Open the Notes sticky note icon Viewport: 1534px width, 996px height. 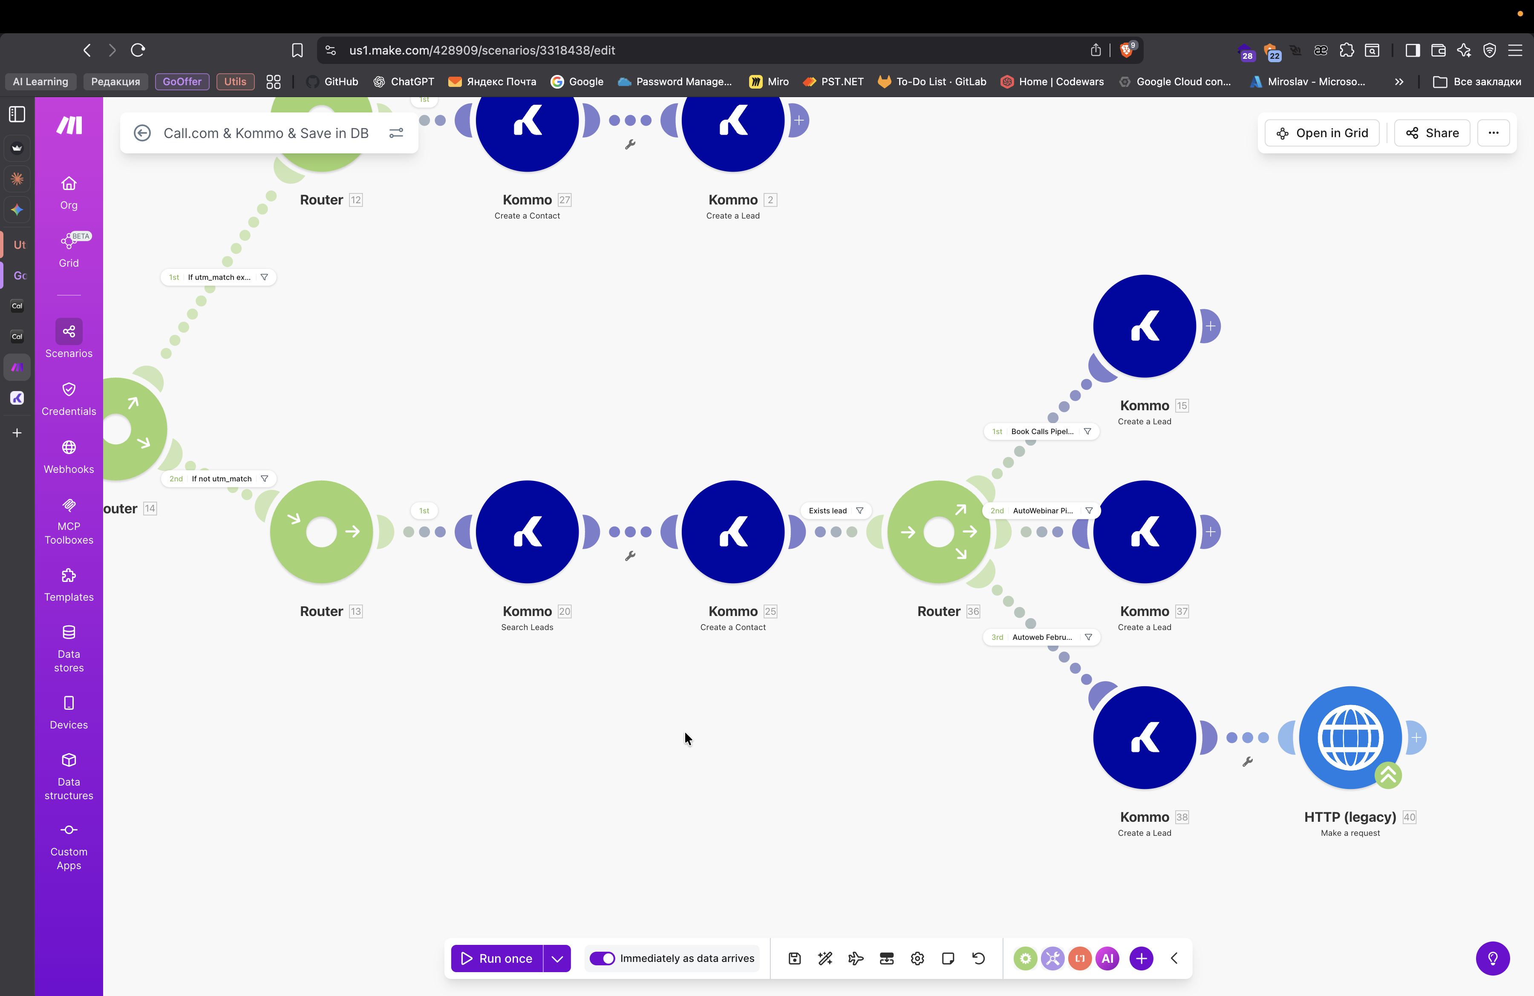948,958
